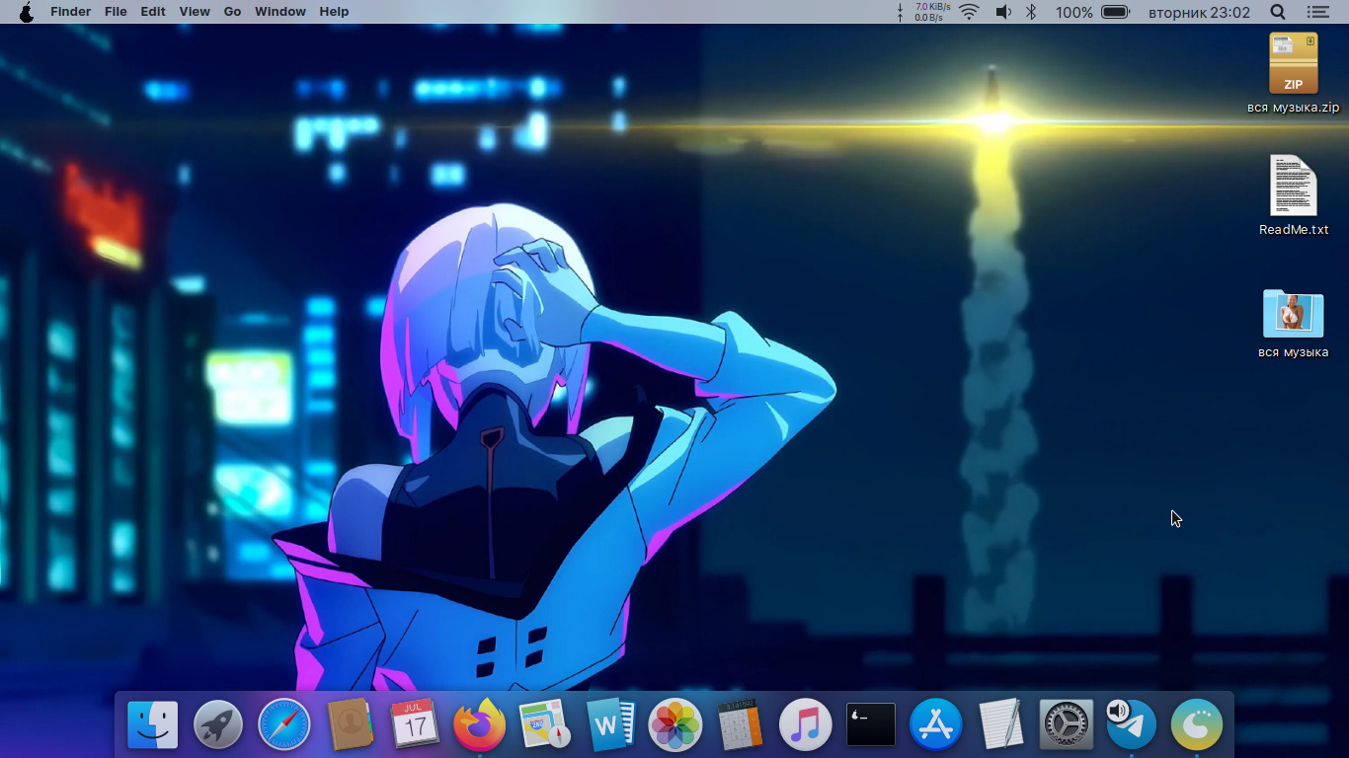Screen dimensions: 1349x758
Task: Launch Firefox from the dock
Action: [x=479, y=725]
